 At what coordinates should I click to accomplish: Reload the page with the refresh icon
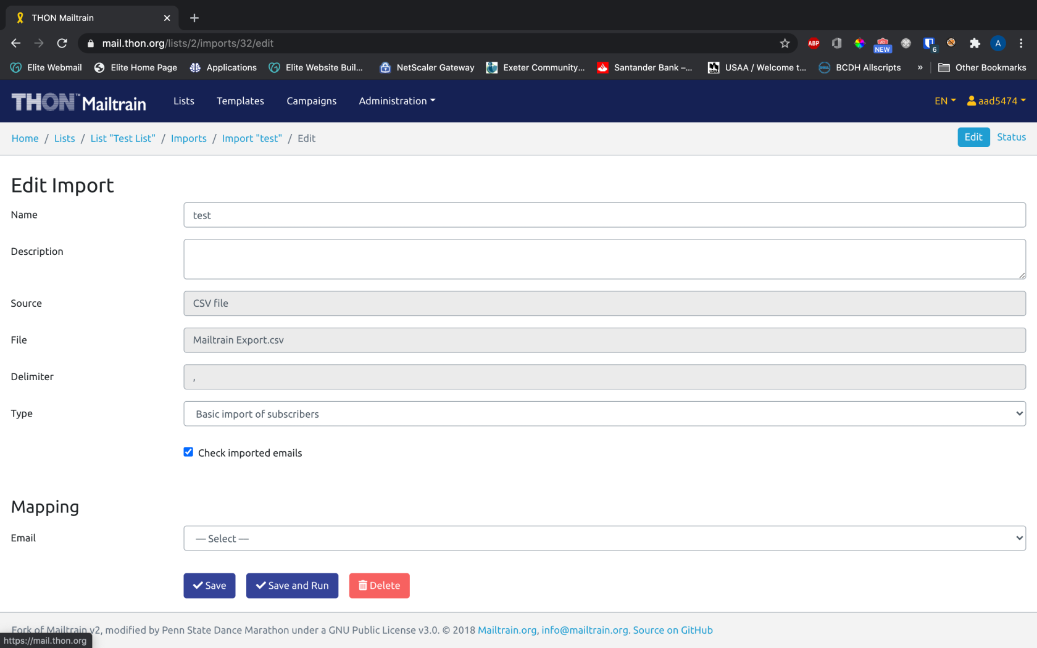62,43
